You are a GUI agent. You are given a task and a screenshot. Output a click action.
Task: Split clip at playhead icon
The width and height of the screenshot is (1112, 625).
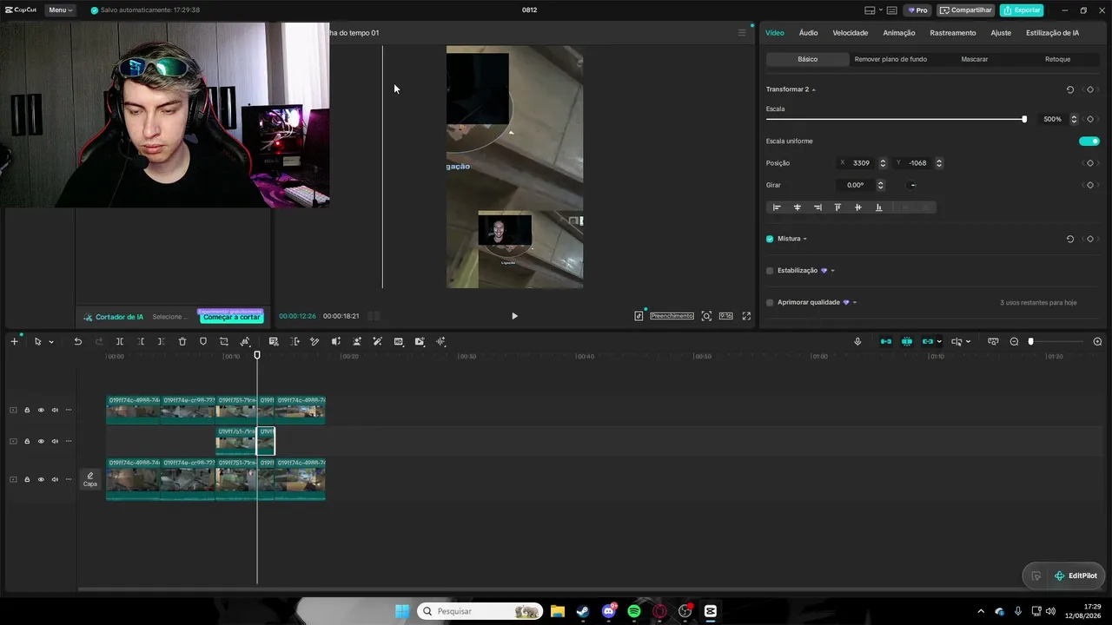click(x=120, y=341)
